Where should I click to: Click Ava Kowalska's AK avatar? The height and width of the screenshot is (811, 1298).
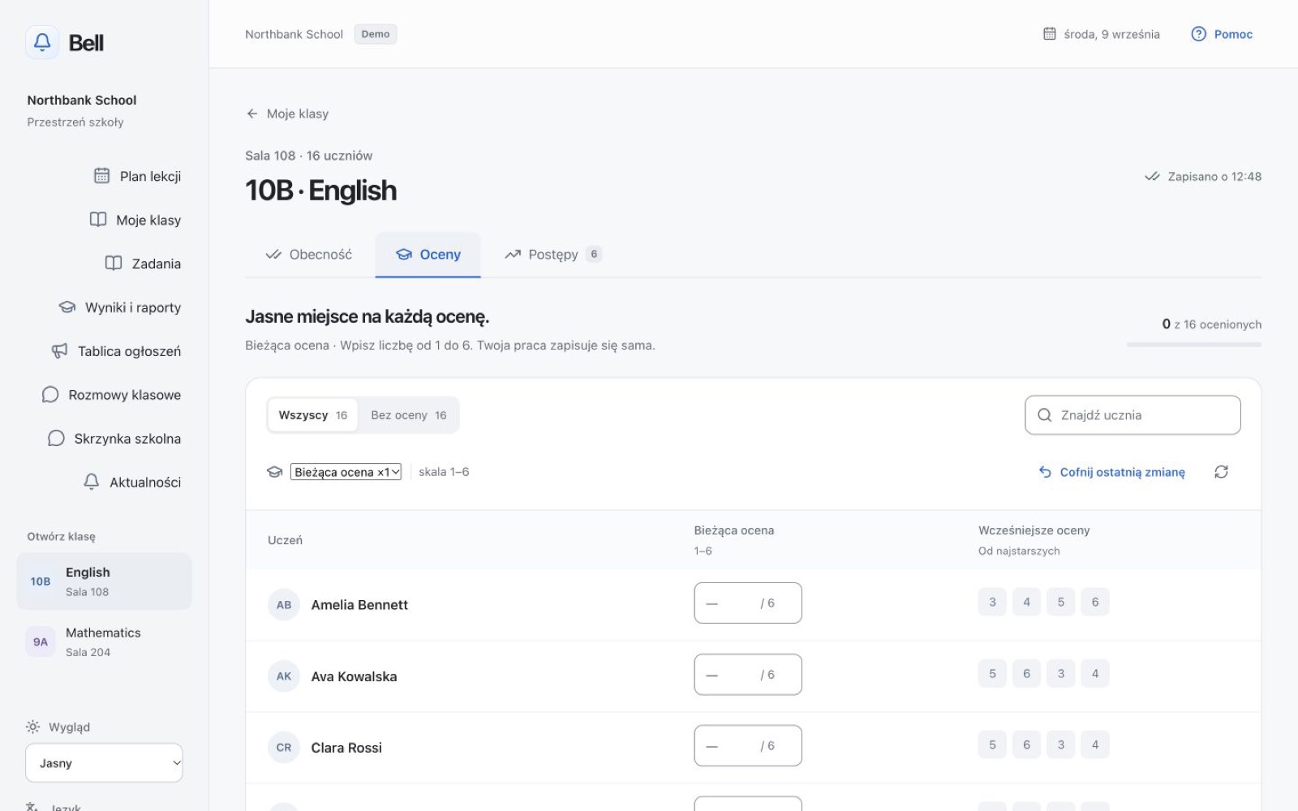click(284, 676)
